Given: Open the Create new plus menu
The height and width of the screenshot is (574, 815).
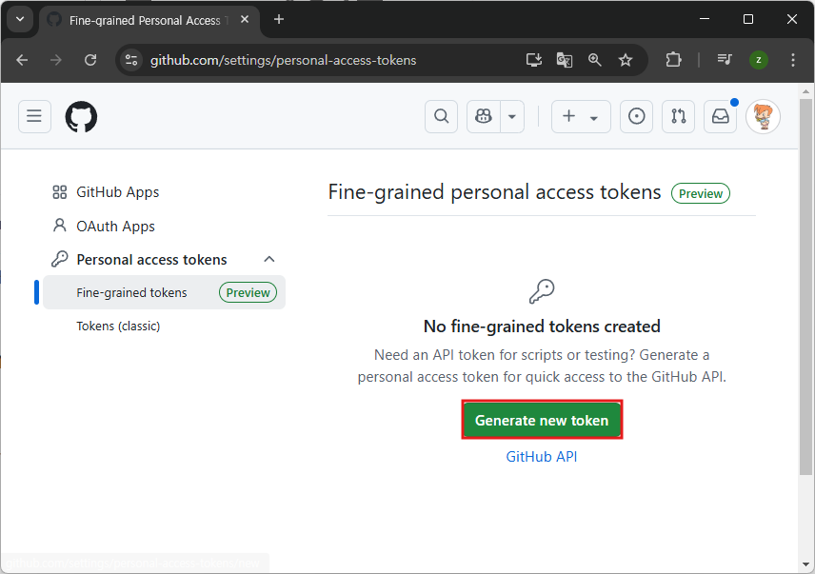Looking at the screenshot, I should point(581,116).
